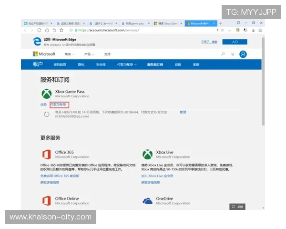Screen dimensions: 286x229
Task: Click details link under Office 365
Action: [x=50, y=182]
